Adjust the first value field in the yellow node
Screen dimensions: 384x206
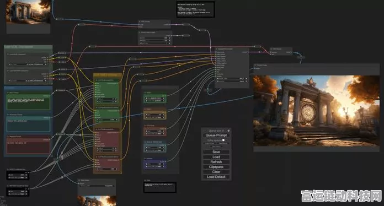(x=155, y=115)
